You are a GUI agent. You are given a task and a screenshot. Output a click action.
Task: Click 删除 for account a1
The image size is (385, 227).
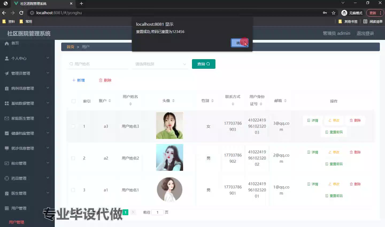(x=355, y=184)
